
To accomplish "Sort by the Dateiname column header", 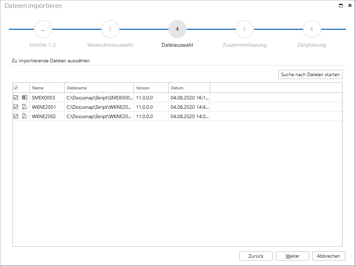I will (99, 88).
